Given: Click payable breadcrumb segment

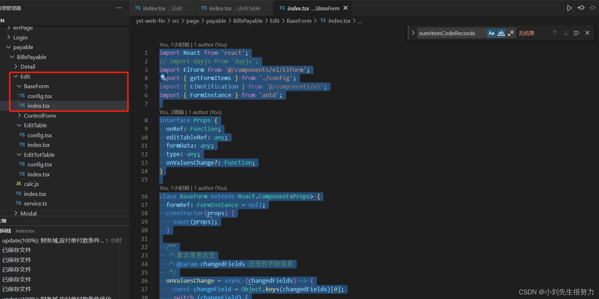Looking at the screenshot, I should [x=216, y=21].
